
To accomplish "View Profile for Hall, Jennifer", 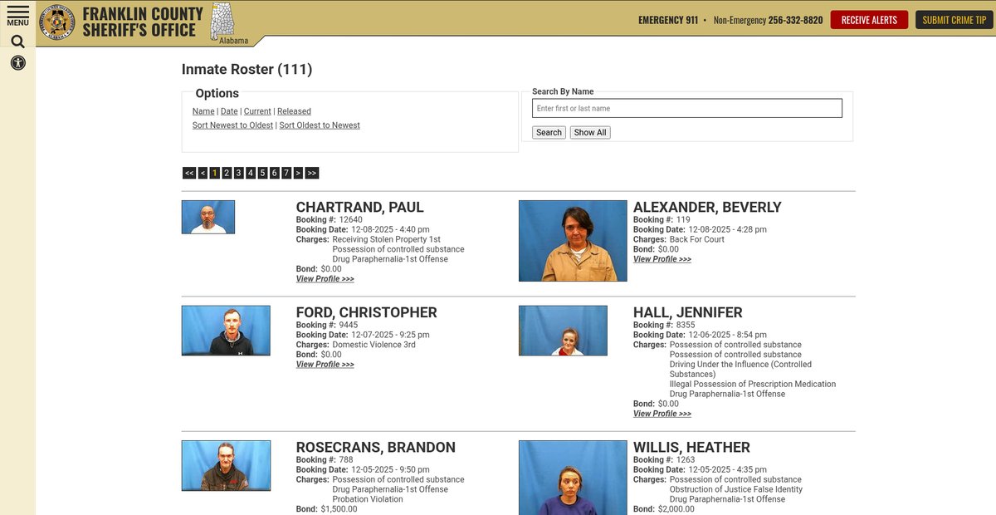I will [662, 414].
